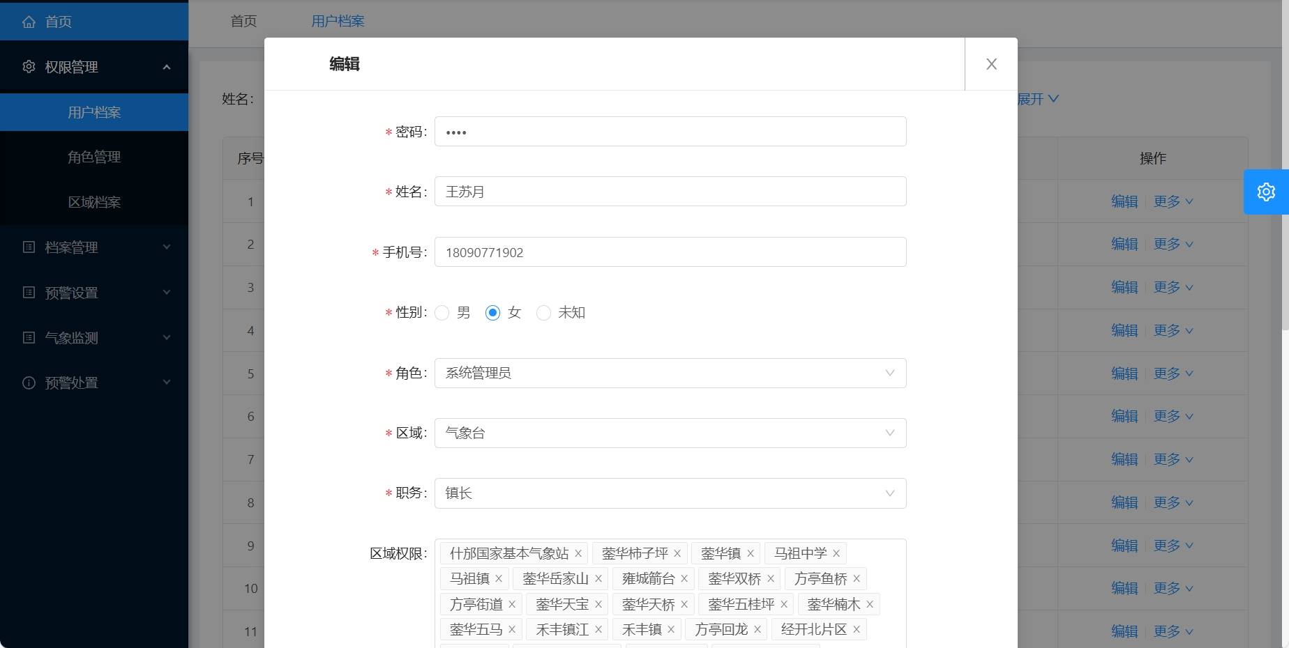Click the 手机号 input field
1289x648 pixels.
point(670,252)
